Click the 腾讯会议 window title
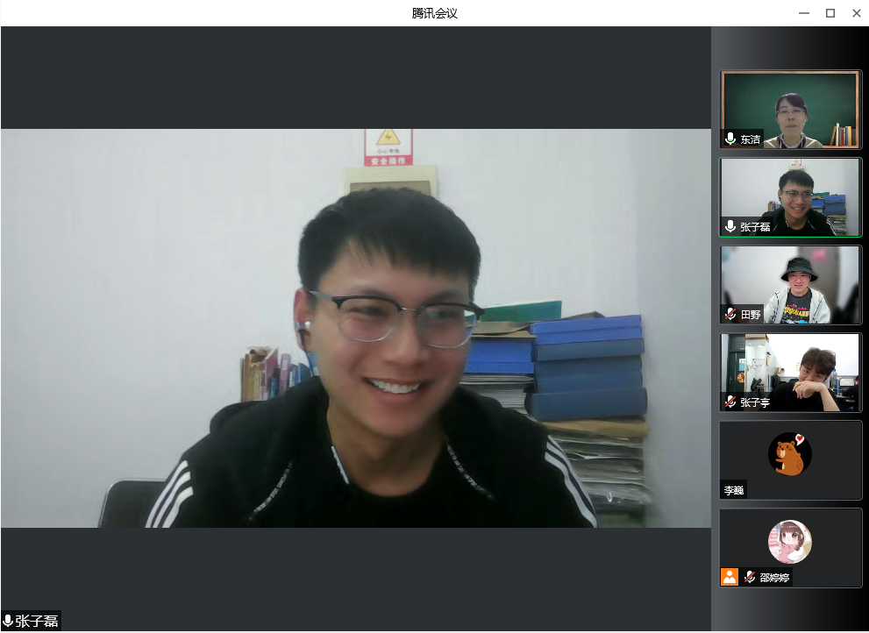Viewport: 869px width, 633px height. (x=435, y=13)
